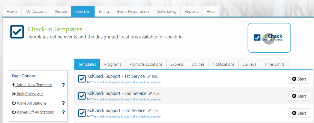Start the 1st Service check-in template
The height and width of the screenshot is (123, 314).
pos(299,79)
